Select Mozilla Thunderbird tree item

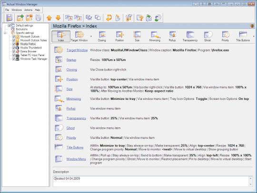31,48
